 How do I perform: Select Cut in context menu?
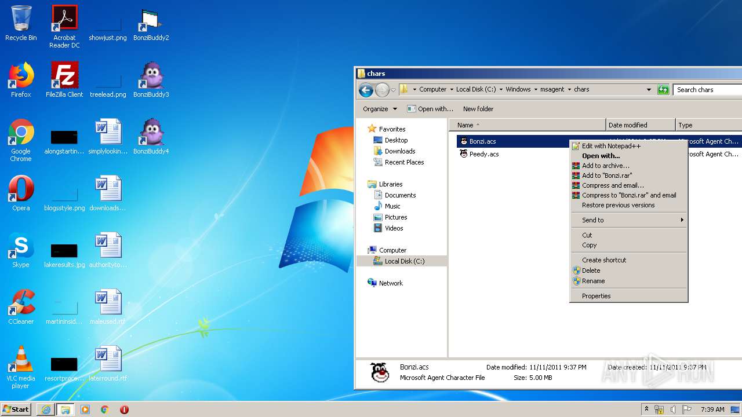click(x=629, y=235)
